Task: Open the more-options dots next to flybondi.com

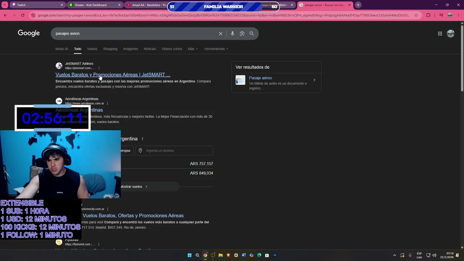Action: tap(99, 244)
